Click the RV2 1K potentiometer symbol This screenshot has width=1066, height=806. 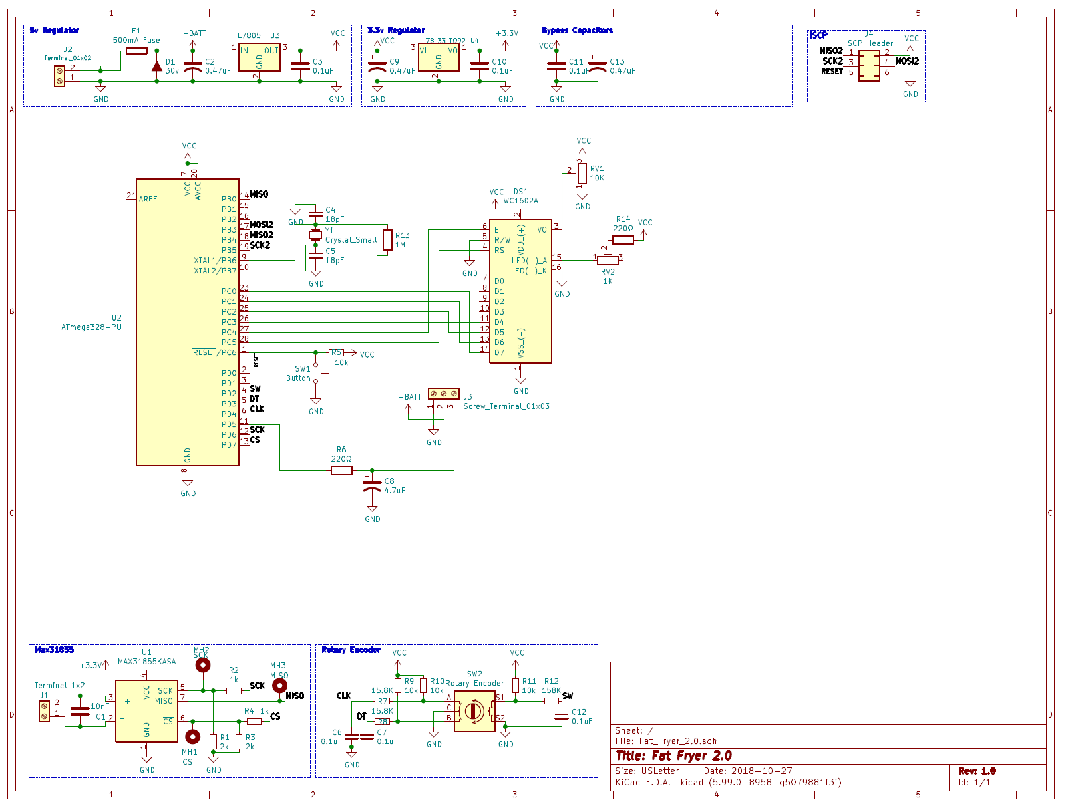click(608, 260)
